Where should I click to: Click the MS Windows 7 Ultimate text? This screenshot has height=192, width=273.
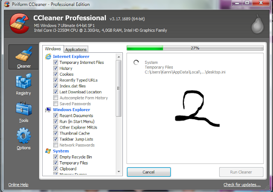64,26
